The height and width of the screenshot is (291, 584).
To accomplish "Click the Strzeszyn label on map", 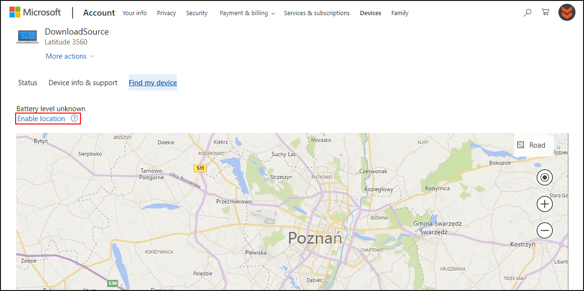I will (x=281, y=177).
